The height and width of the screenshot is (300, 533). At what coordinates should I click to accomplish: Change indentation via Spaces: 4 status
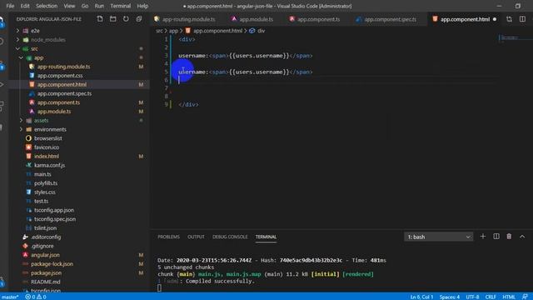(450, 297)
